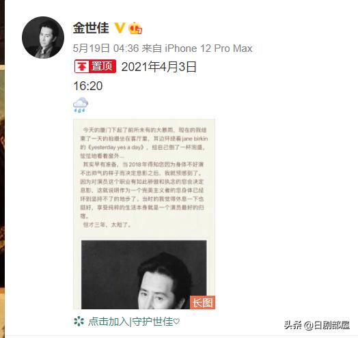Click the red 置顶 pinned label

[x=95, y=66]
